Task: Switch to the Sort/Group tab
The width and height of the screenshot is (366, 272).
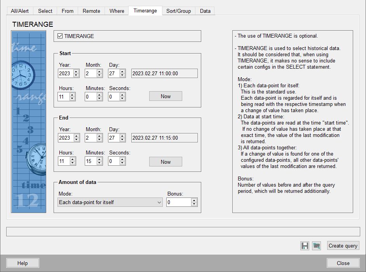Action: (178, 11)
